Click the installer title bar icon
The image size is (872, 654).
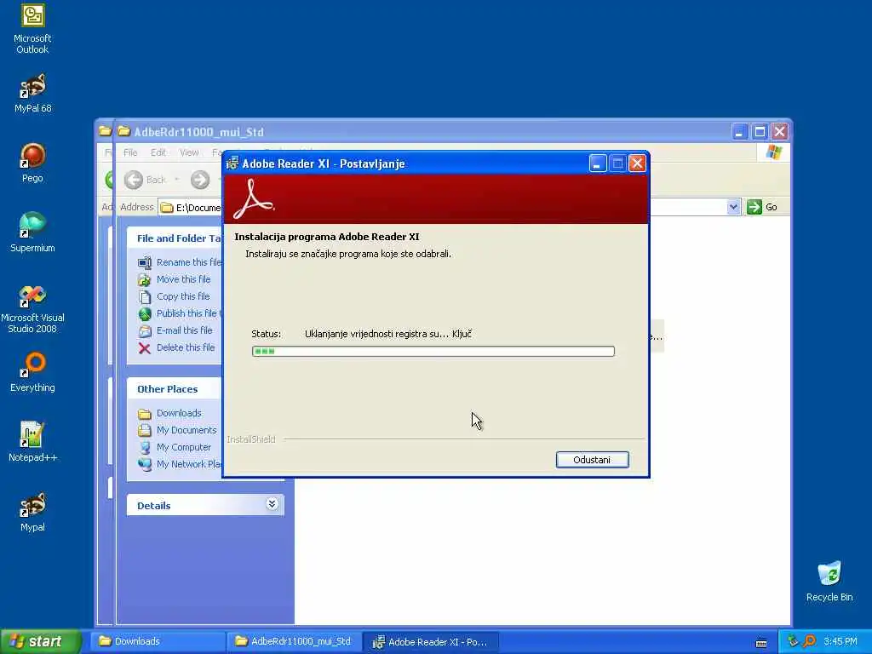tap(232, 163)
